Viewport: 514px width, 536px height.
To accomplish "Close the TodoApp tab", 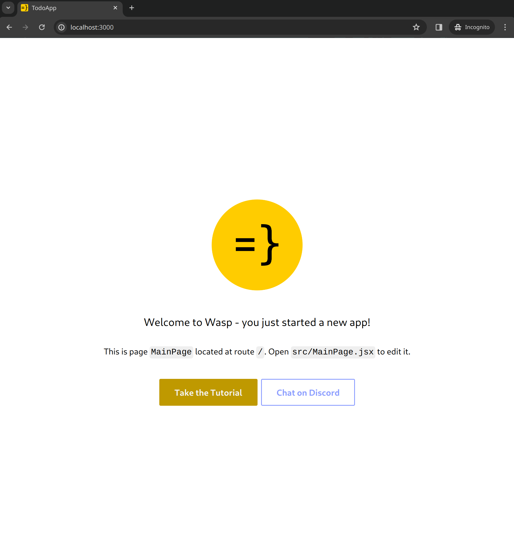I will pos(115,8).
